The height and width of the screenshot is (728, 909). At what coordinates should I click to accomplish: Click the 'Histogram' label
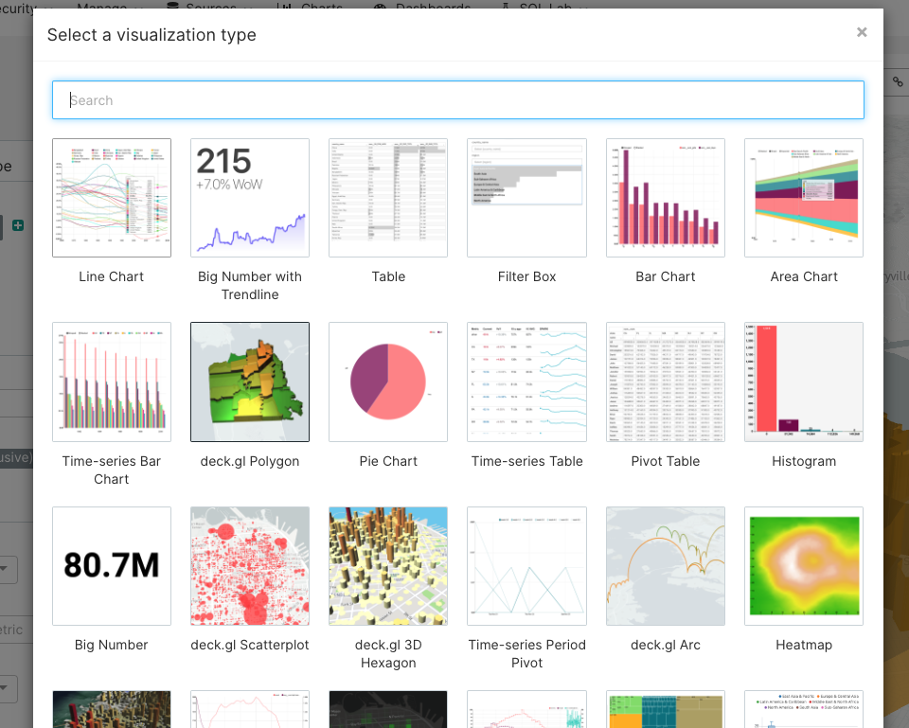pos(804,461)
